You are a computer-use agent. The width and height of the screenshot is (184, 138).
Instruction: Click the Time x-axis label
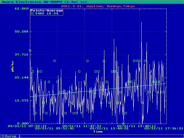coord(98,132)
